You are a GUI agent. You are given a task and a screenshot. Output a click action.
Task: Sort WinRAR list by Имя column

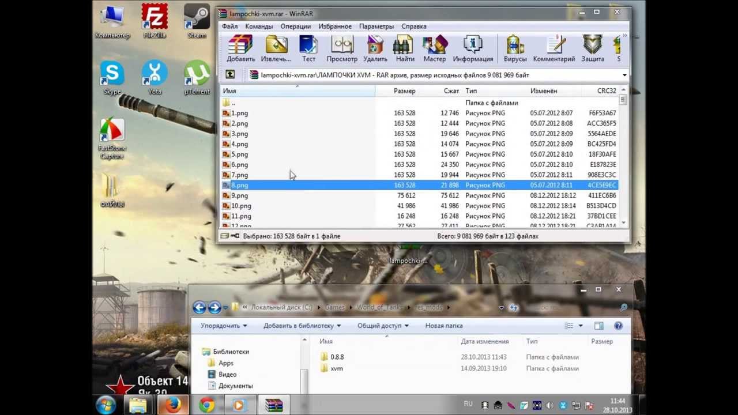[x=298, y=91]
